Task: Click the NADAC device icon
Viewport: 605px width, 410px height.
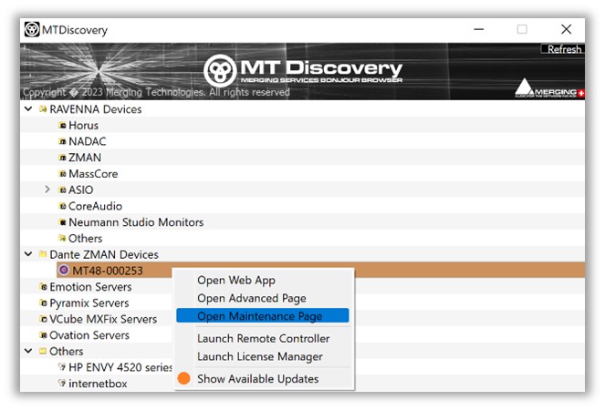Action: click(63, 142)
